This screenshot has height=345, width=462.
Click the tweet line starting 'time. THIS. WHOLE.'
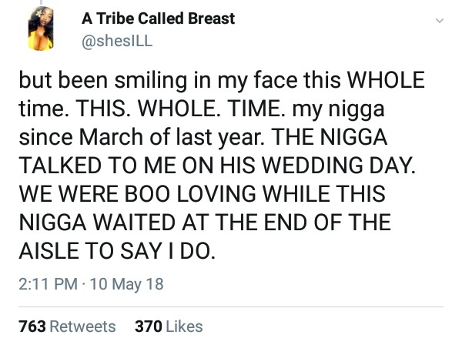pyautogui.click(x=201, y=109)
